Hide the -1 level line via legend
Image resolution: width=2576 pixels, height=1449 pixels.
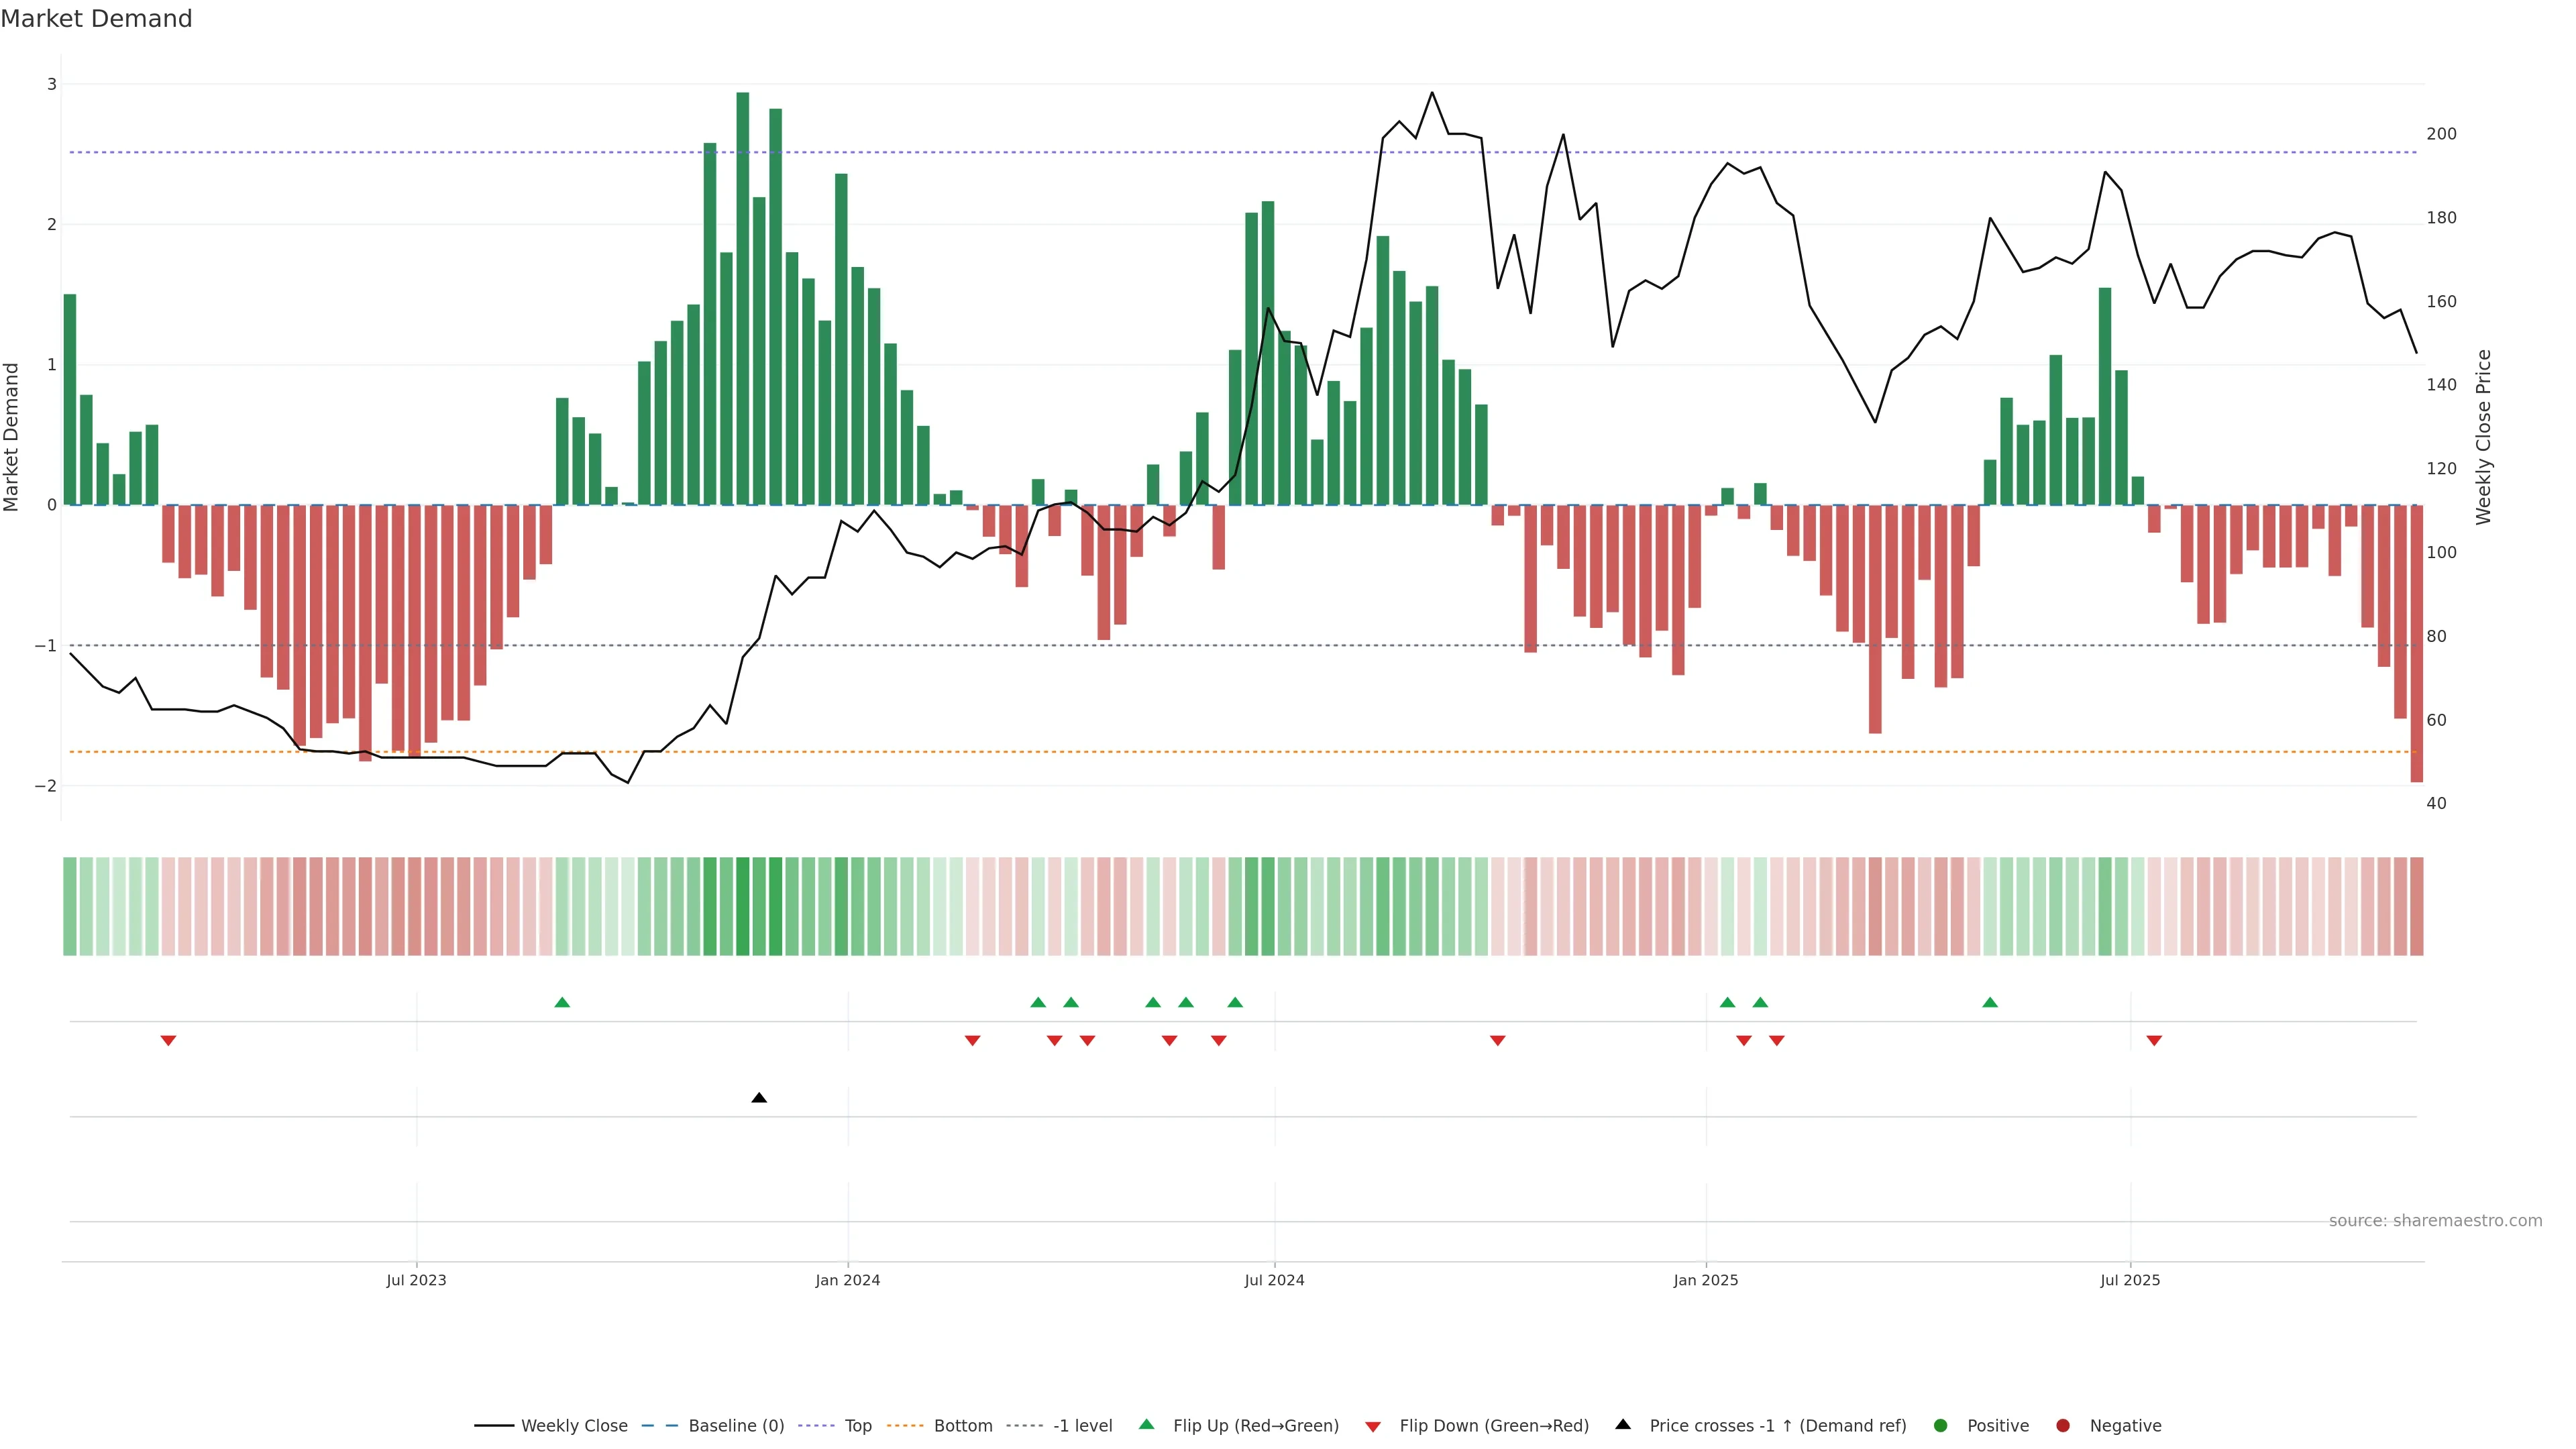click(1082, 1426)
